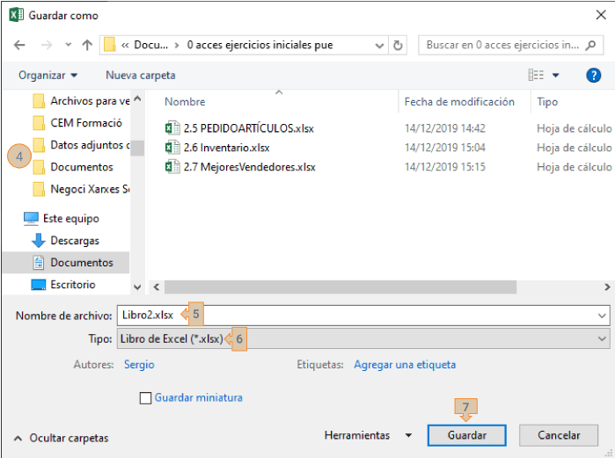The height and width of the screenshot is (458, 615).
Task: Open Escritorio in navigation pane
Action: 63,285
